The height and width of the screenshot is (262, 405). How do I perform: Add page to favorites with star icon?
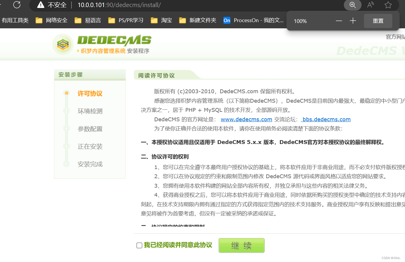(388, 5)
